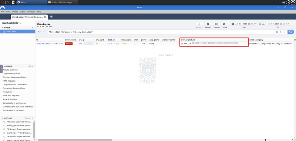
Task: Click the Brim taskbar button
Action: tap(32, 2)
